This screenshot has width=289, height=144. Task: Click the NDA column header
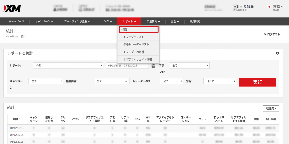(x=137, y=119)
